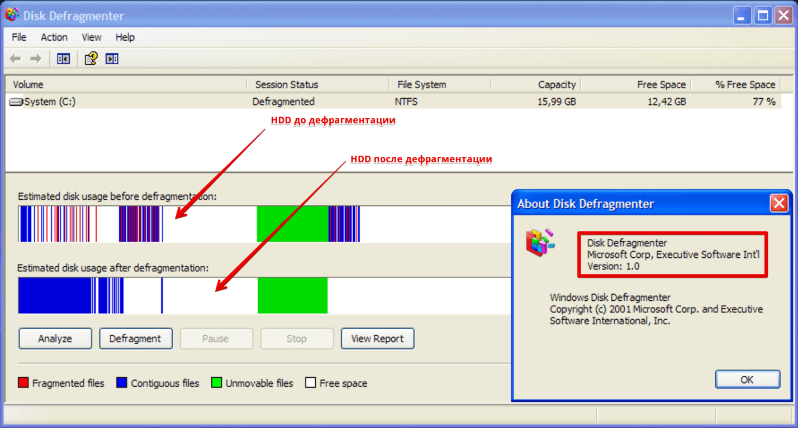Click the red Fragmented files legend swatch
The height and width of the screenshot is (428, 798).
[23, 383]
